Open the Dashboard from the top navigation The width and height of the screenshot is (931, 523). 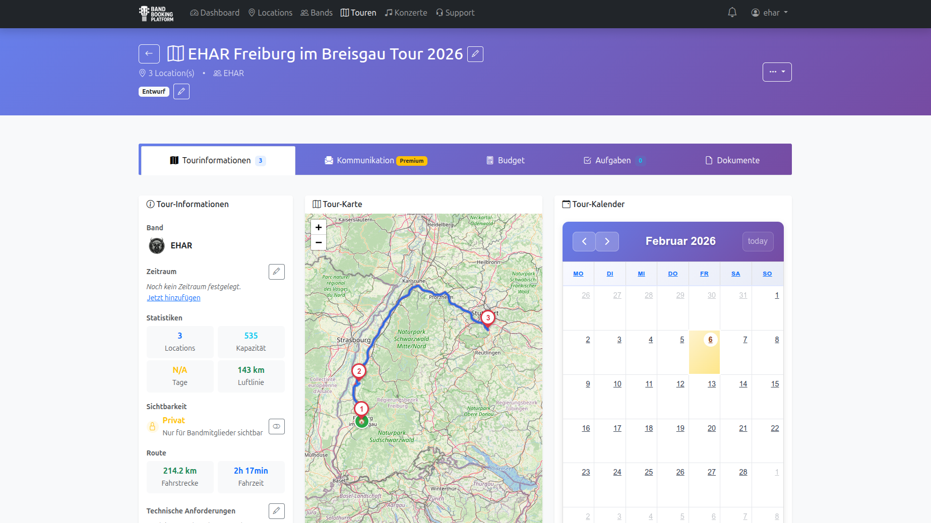[214, 13]
